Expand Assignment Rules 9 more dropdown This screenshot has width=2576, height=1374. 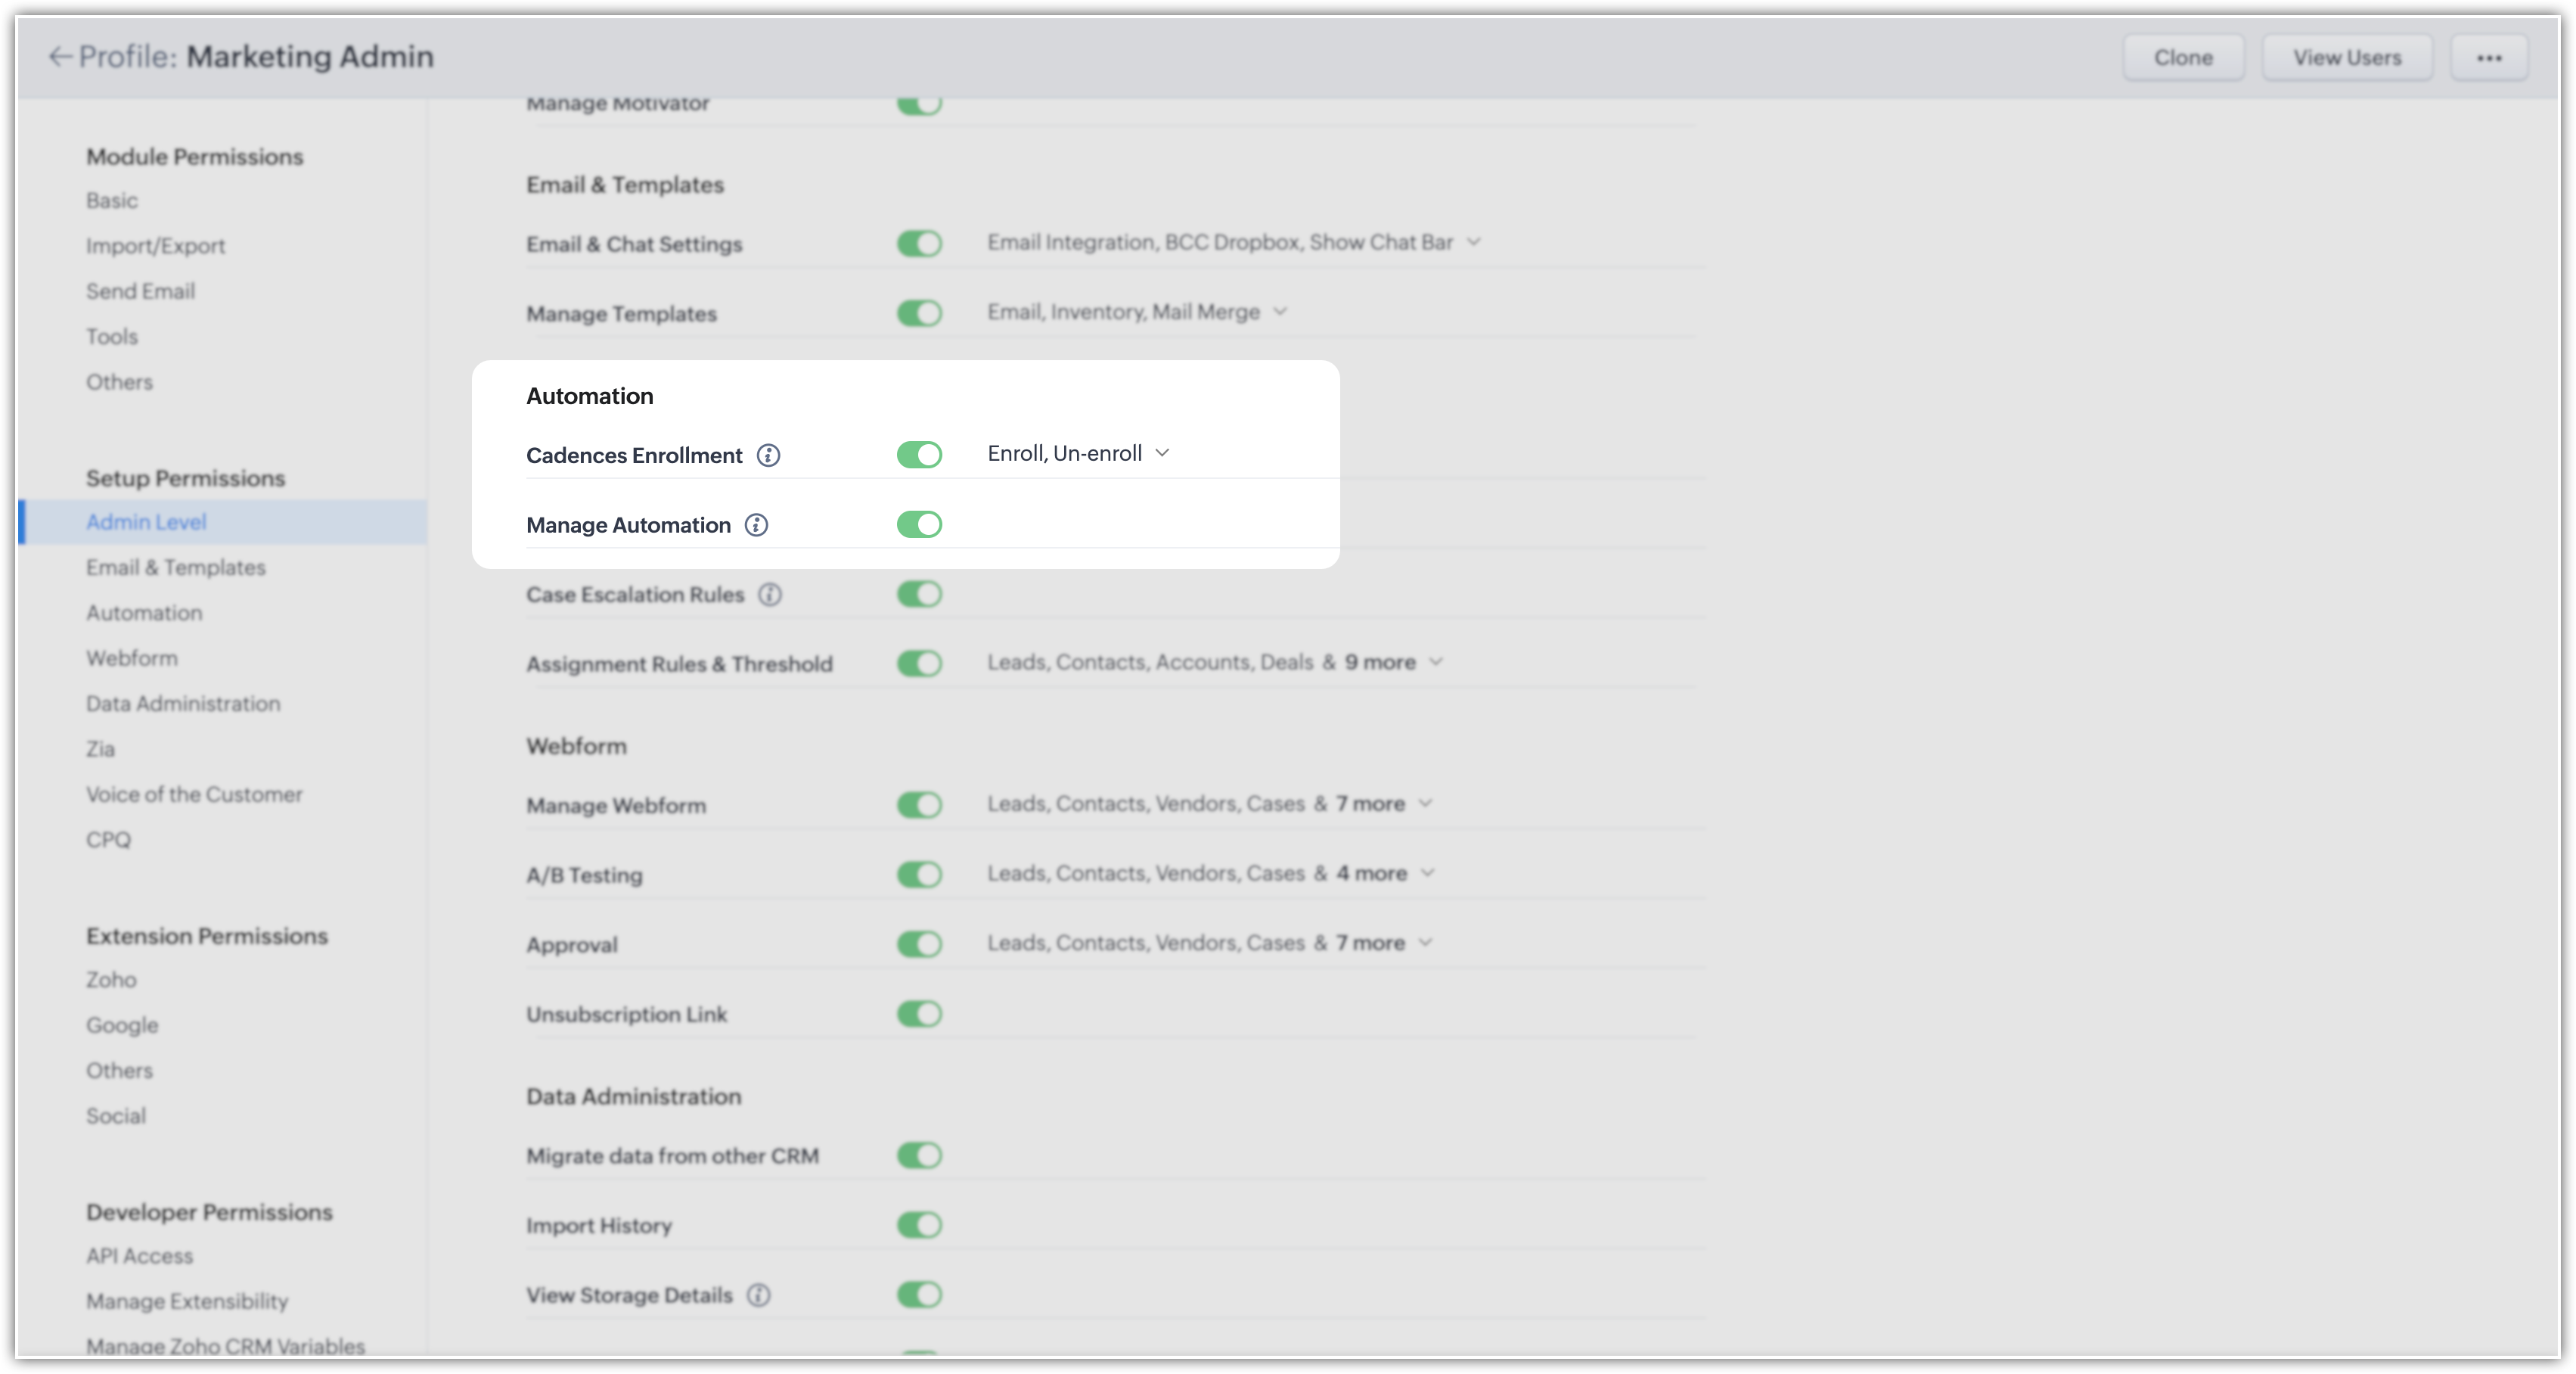coord(1436,663)
